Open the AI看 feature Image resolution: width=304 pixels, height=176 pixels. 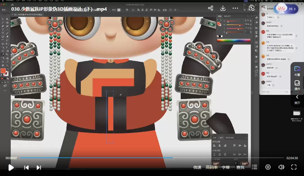(297, 71)
